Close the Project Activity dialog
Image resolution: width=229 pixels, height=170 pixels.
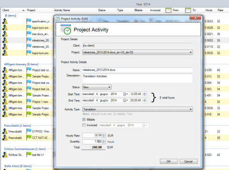click(195, 18)
